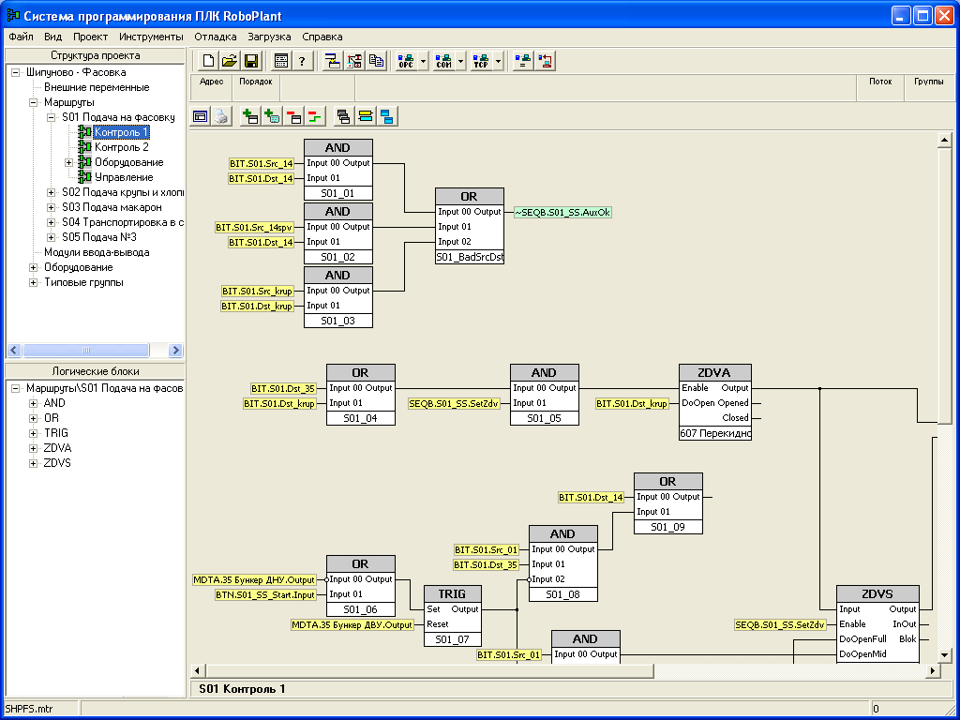The image size is (960, 720).
Task: Expand the ZDVA logic block group
Action: pyautogui.click(x=34, y=448)
